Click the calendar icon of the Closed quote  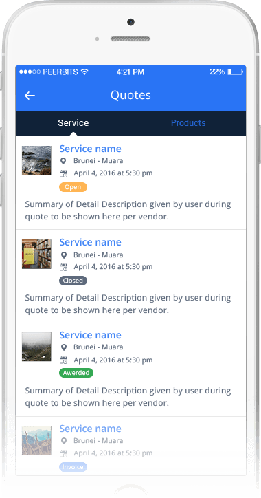coord(63,267)
